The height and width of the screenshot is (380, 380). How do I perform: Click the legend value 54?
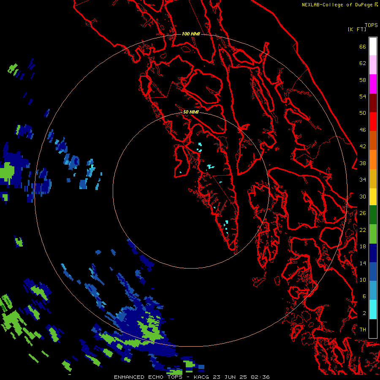363,96
